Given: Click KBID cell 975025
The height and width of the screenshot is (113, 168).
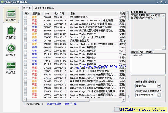Looking at the screenshot, I should point(48,84).
